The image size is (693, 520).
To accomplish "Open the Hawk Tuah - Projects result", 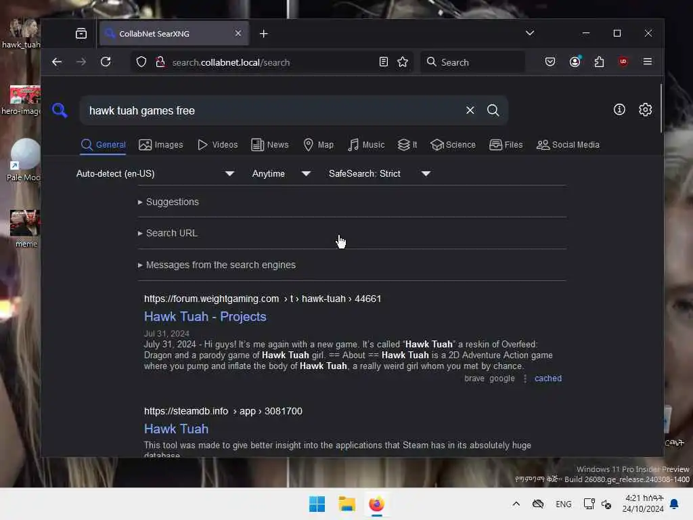I will click(x=205, y=317).
